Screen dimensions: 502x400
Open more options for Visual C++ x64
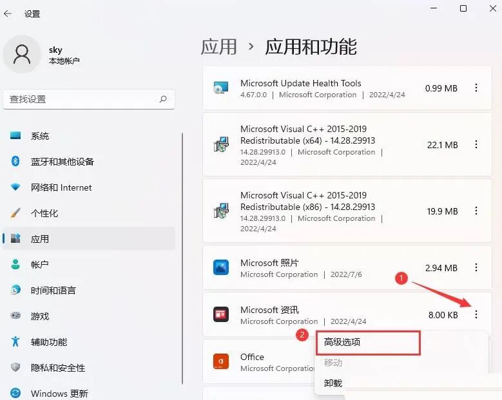click(x=476, y=144)
